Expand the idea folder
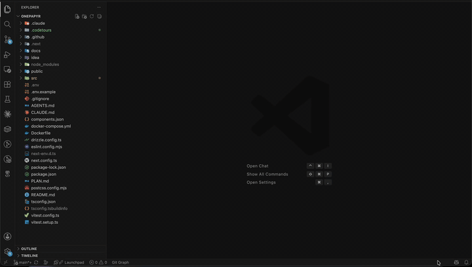The image size is (472, 267). point(60,58)
